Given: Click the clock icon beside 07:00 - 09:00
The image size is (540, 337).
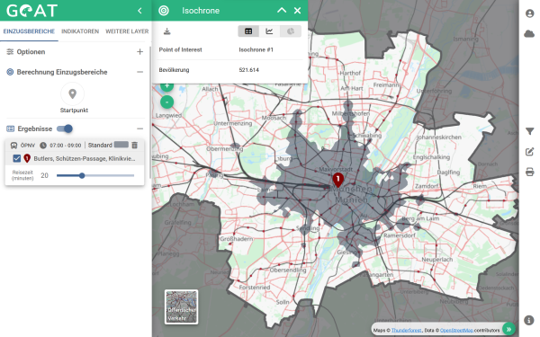Looking at the screenshot, I should coord(42,146).
